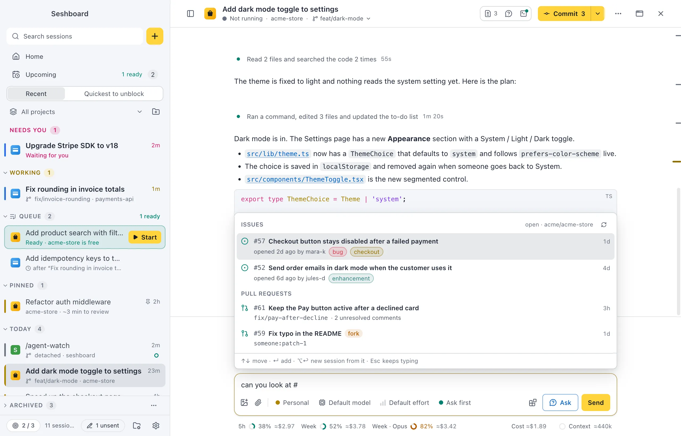Click the add image icon in composer
The image size is (681, 436).
point(244,403)
